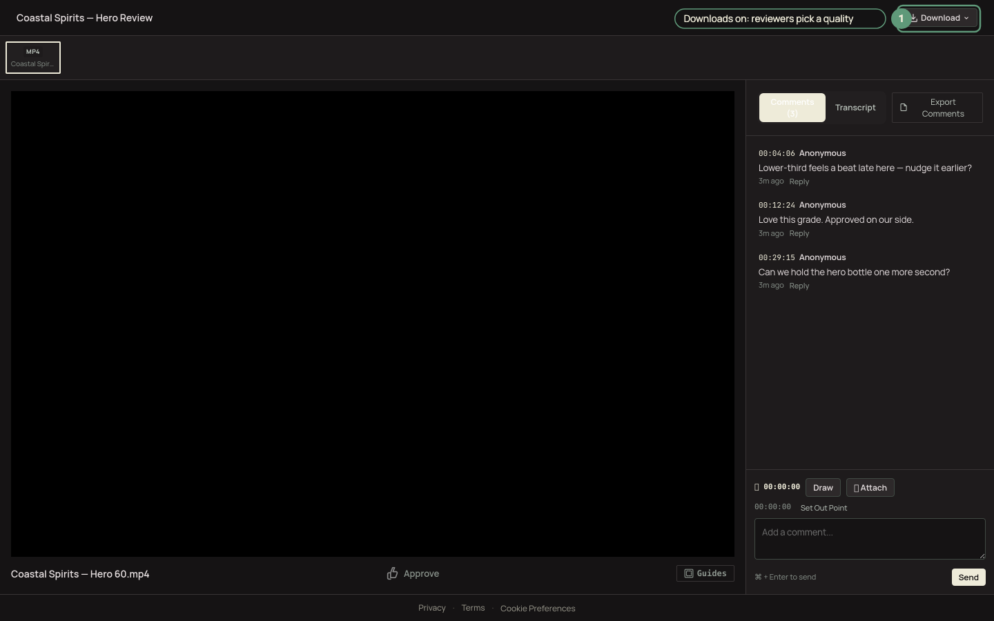Click 'Can we hold the hero bottle' comment text

click(854, 272)
